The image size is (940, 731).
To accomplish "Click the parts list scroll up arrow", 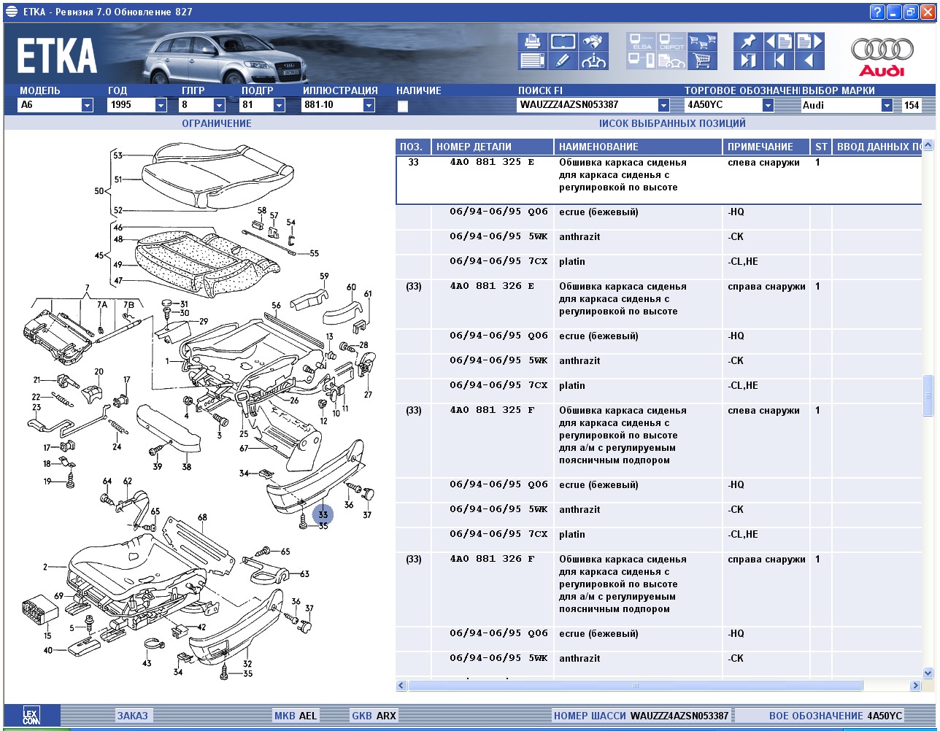I will [x=928, y=145].
